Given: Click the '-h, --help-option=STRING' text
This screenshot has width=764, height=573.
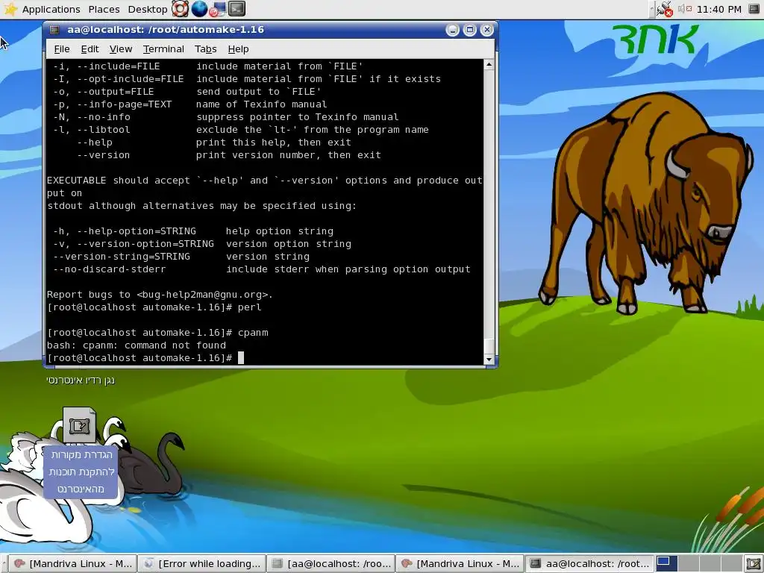Looking at the screenshot, I should (125, 231).
